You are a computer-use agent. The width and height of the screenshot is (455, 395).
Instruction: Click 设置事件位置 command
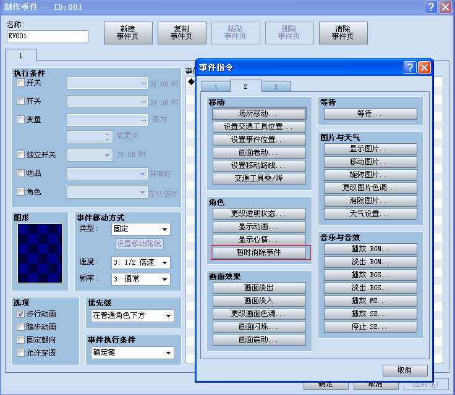(x=259, y=139)
